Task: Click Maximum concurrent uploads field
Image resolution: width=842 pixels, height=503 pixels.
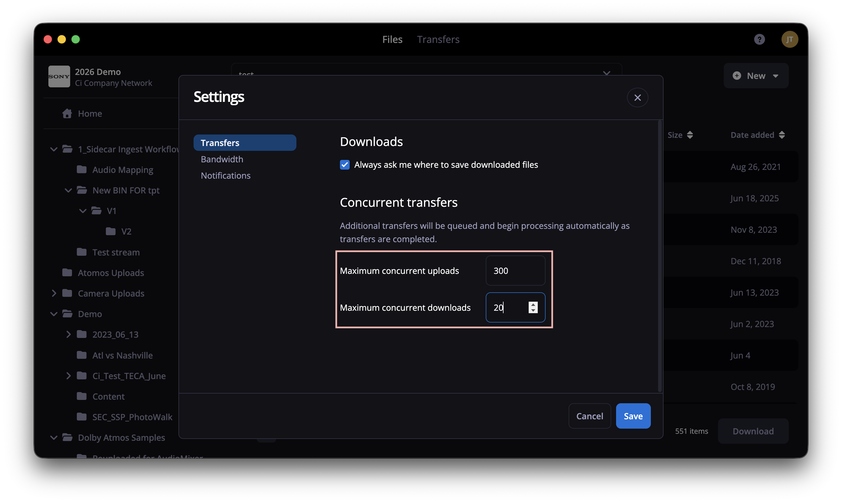Action: [515, 271]
